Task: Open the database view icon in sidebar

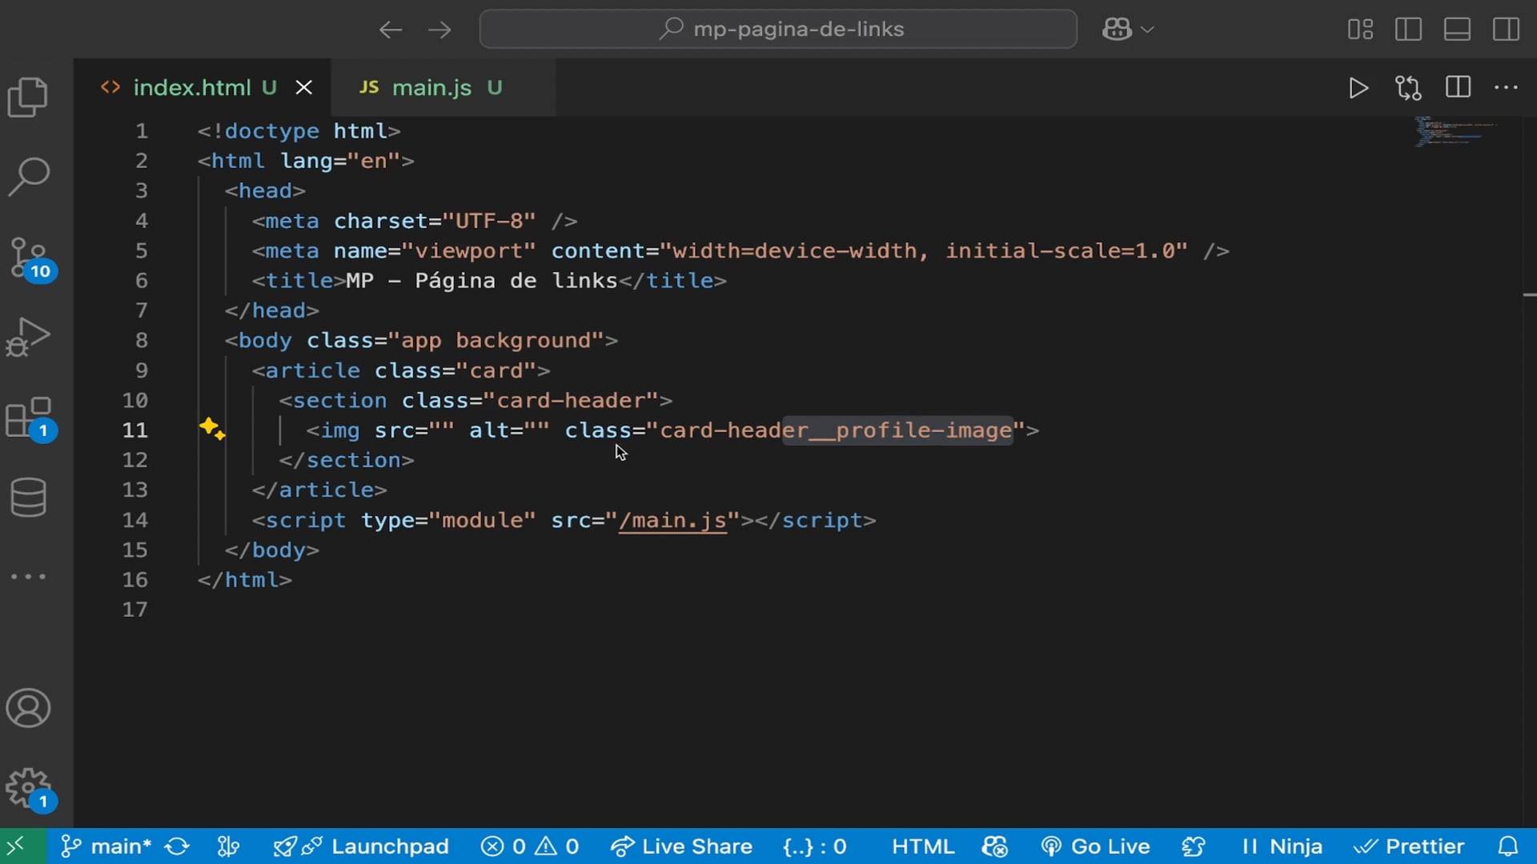Action: (x=28, y=497)
